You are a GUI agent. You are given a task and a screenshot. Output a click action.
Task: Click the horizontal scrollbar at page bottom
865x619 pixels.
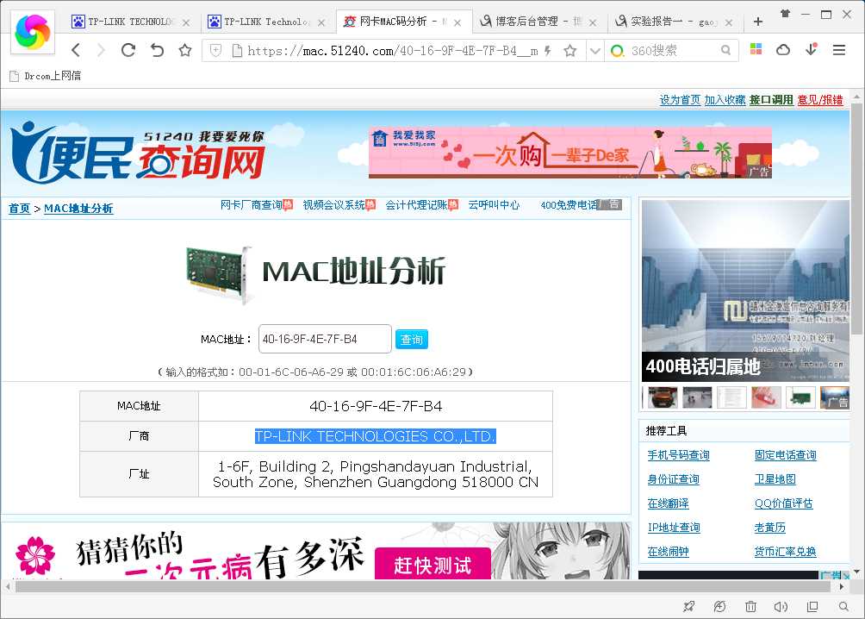click(423, 586)
